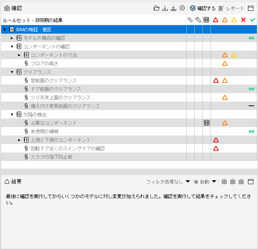The width and height of the screenshot is (258, 249).
Task: Collapse the クリアランス node
Action: 12,72
